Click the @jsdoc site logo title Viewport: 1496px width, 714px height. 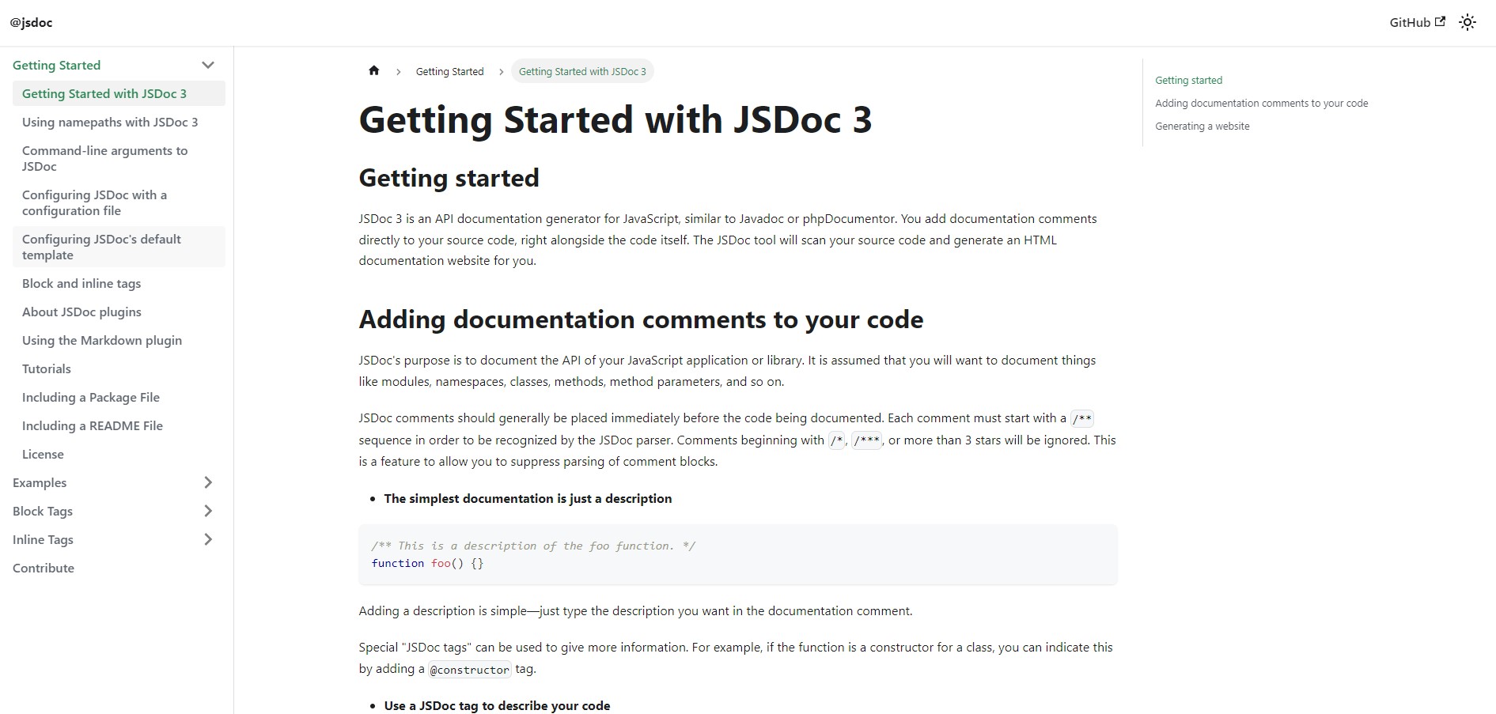click(32, 23)
